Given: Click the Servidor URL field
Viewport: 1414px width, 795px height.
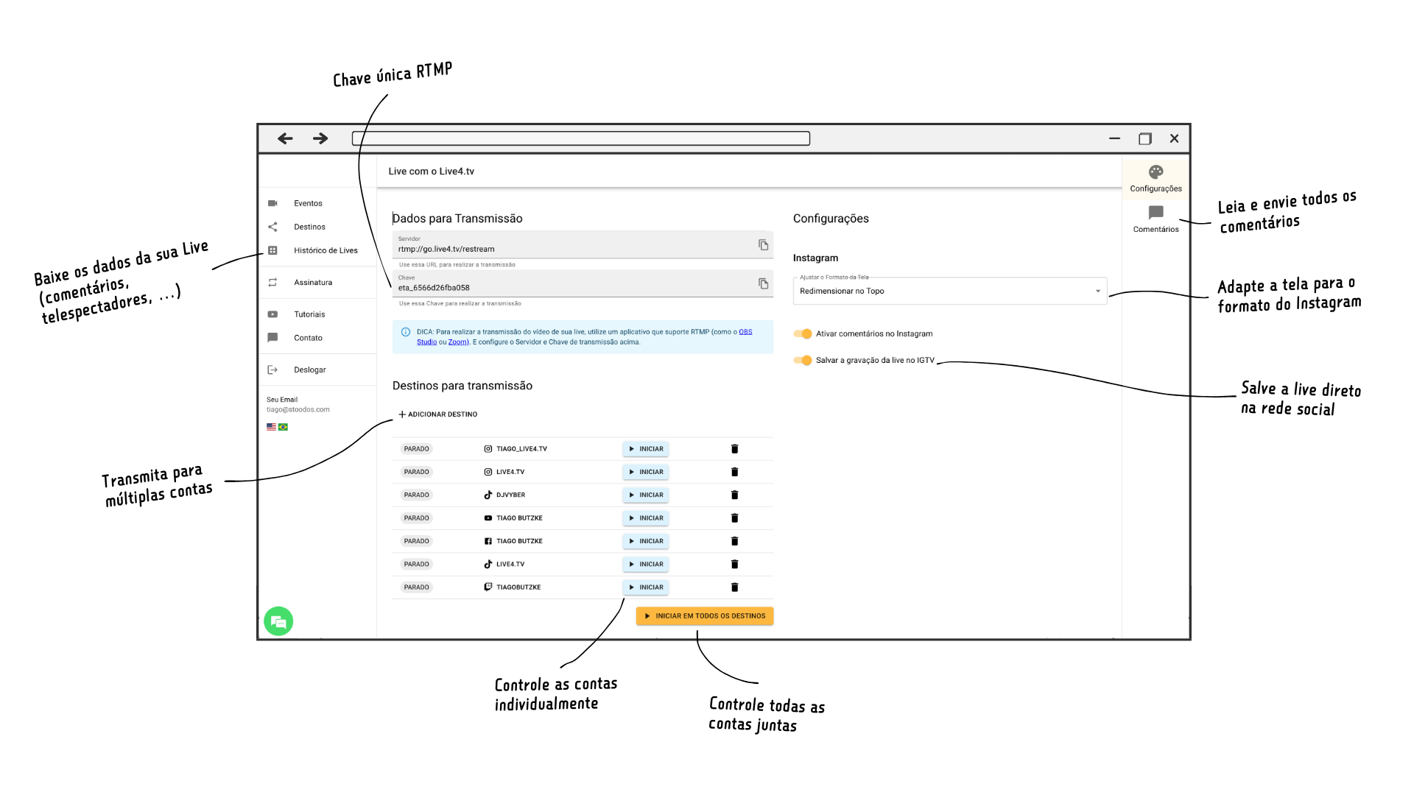Looking at the screenshot, I should (x=583, y=245).
